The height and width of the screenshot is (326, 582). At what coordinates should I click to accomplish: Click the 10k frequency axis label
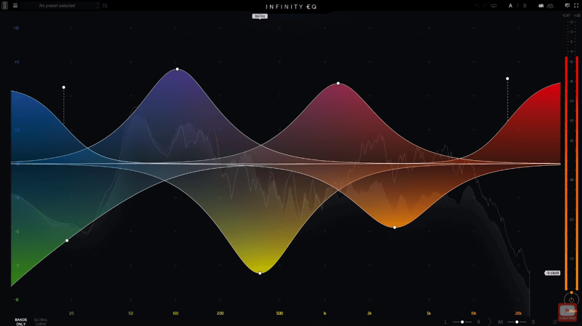click(x=473, y=313)
